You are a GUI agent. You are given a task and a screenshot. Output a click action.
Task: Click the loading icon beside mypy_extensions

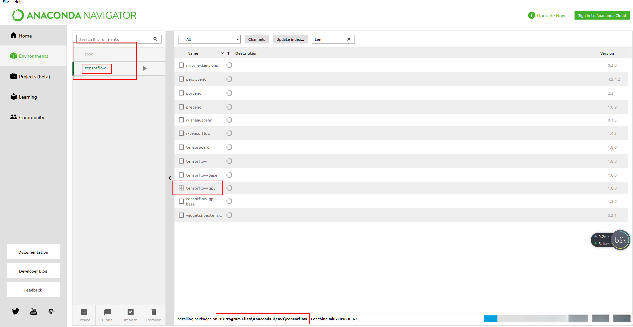pyautogui.click(x=229, y=65)
